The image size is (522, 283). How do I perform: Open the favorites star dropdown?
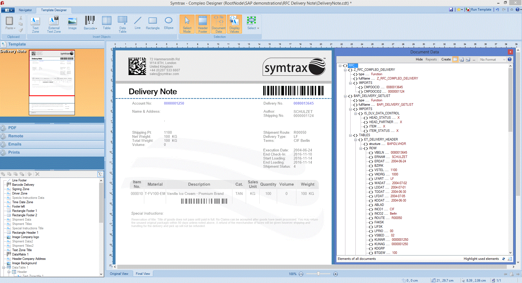click(460, 10)
